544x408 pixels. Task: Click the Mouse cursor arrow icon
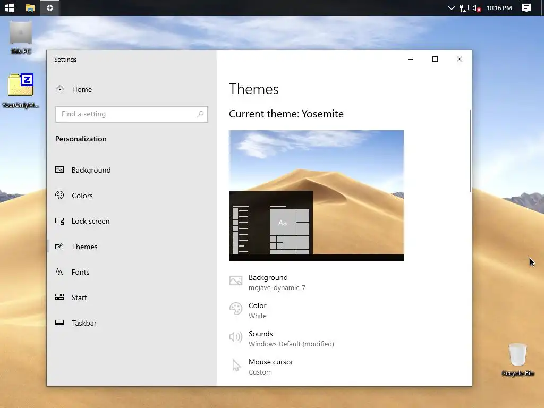236,365
